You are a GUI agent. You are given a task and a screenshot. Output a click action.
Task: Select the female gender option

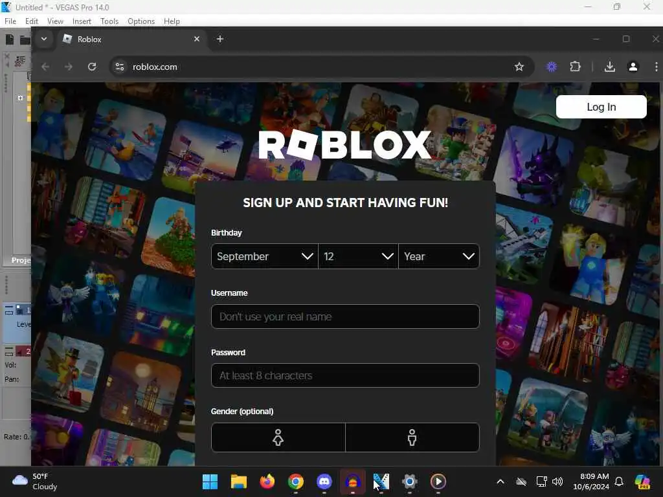point(278,437)
